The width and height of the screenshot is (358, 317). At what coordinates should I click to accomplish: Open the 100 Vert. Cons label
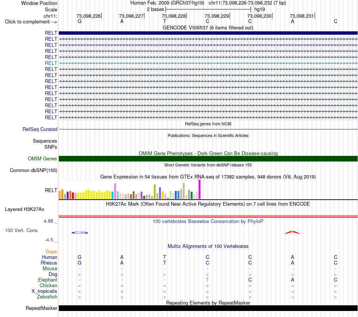(x=21, y=230)
